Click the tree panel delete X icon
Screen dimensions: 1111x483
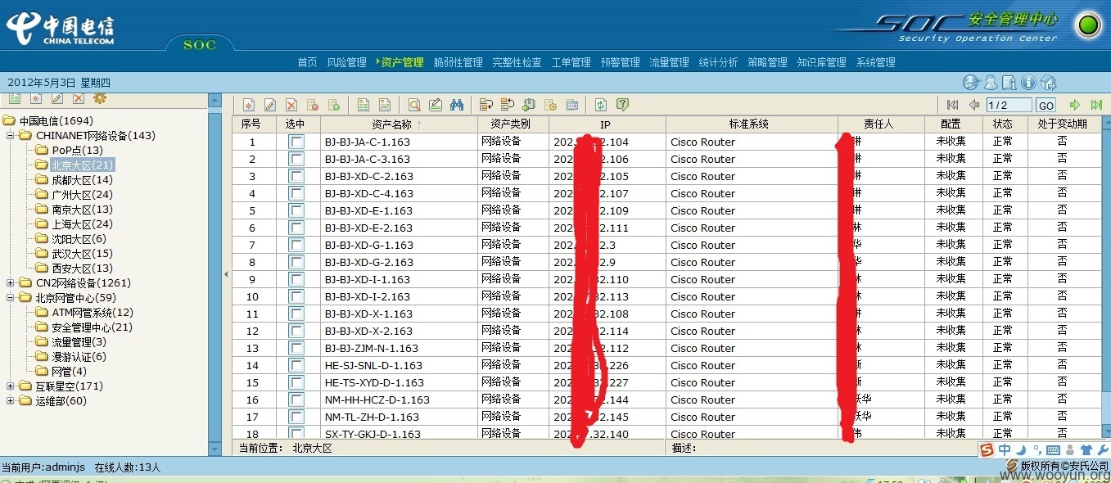click(79, 98)
